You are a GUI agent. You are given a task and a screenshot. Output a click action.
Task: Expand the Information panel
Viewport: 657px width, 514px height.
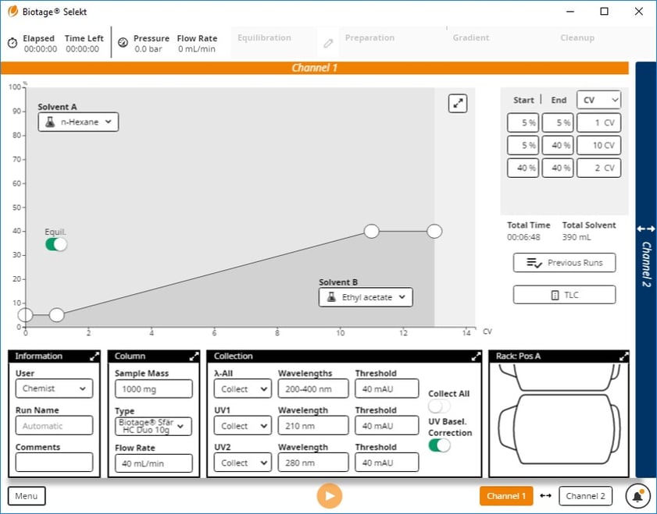click(x=95, y=356)
